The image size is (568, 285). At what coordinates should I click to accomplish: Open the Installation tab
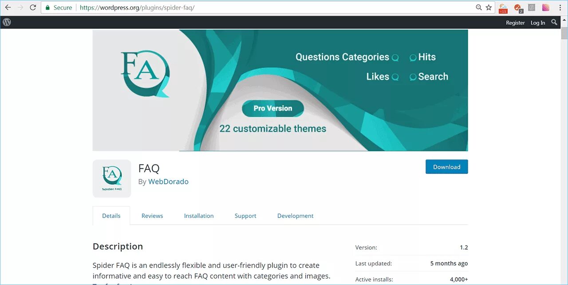coord(199,216)
